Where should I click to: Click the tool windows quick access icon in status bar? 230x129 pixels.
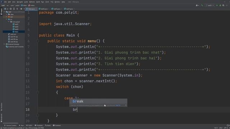(x=1, y=128)
